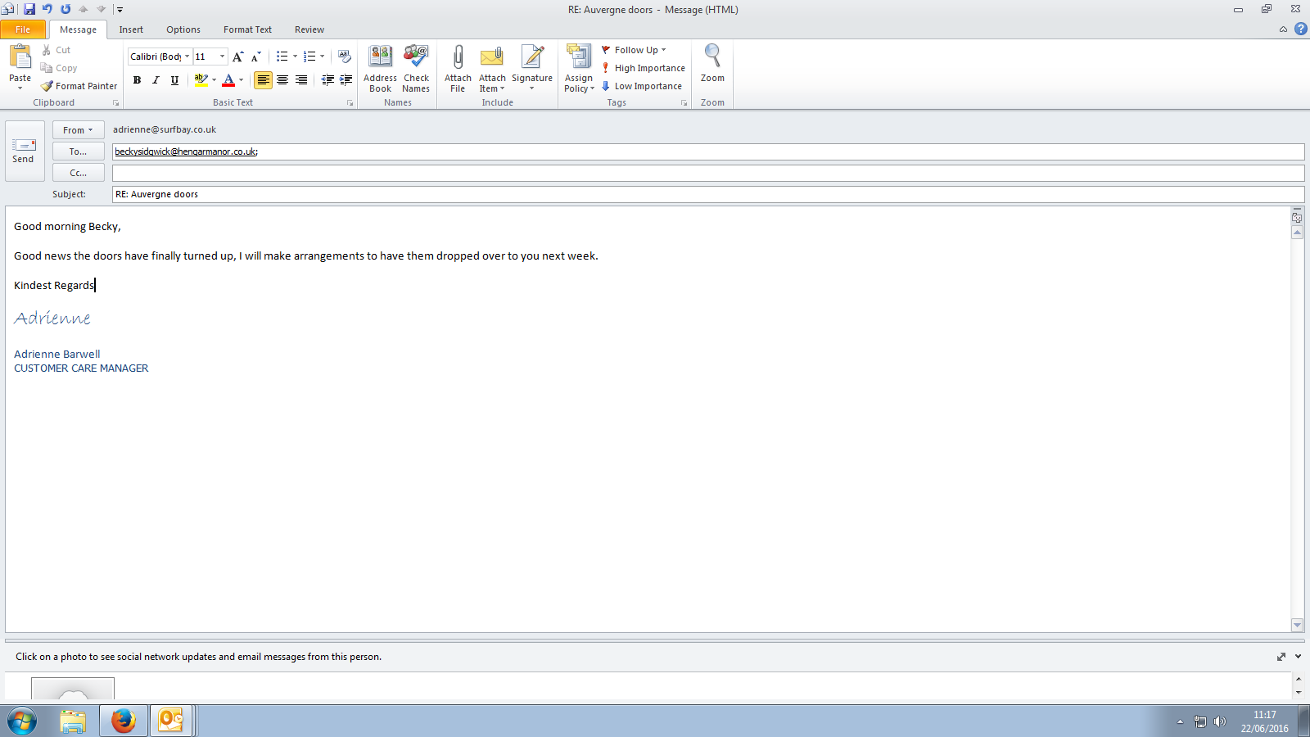Switch to the Message tab
Image resolution: width=1310 pixels, height=737 pixels.
coord(78,29)
